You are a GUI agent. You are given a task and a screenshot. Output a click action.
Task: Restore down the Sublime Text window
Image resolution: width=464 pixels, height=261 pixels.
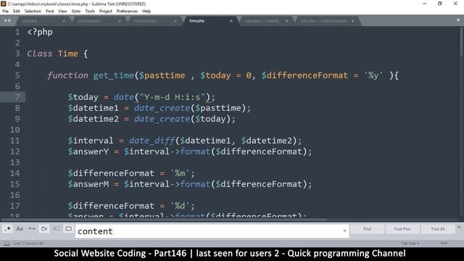pos(440,4)
